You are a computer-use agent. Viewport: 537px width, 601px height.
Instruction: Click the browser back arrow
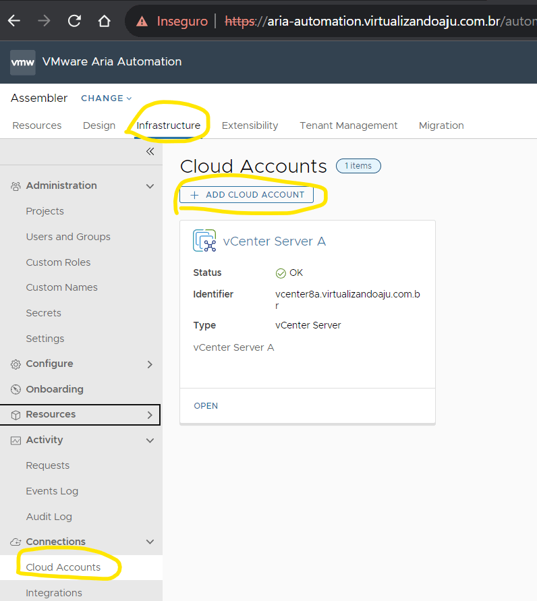pyautogui.click(x=13, y=21)
